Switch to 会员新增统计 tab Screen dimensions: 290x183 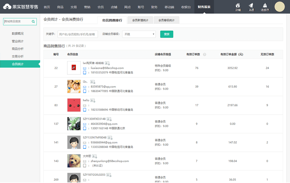click(140, 20)
